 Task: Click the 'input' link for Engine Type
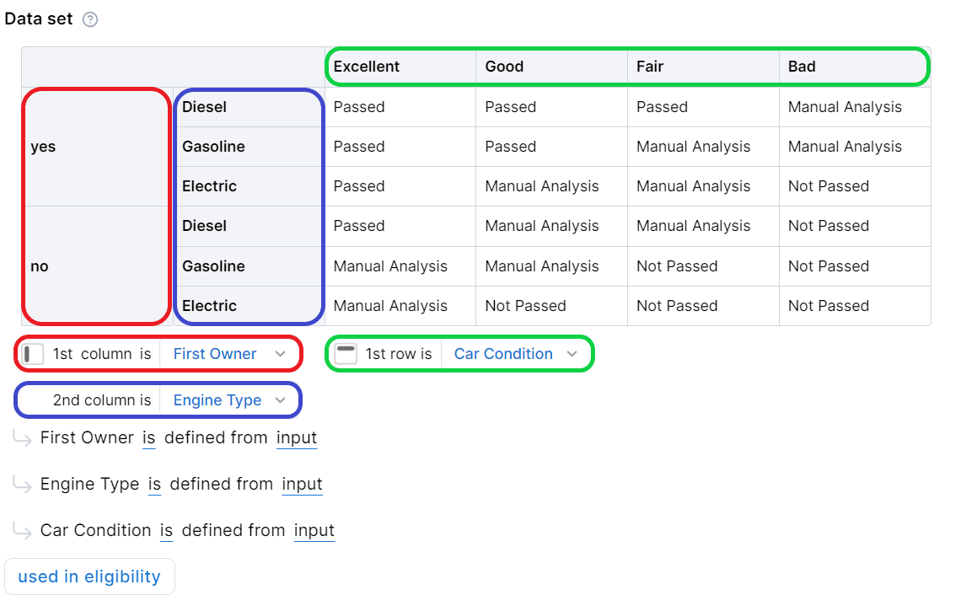(x=303, y=485)
